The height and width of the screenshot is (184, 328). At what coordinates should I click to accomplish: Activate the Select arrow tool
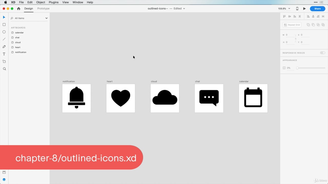[x=4, y=17]
